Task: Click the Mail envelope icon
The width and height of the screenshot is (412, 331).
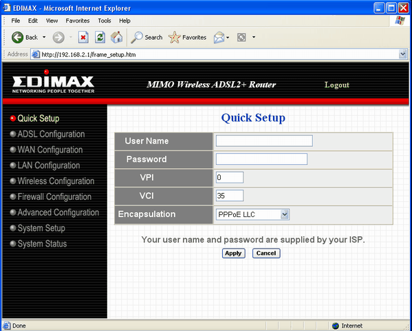Action: pos(219,38)
